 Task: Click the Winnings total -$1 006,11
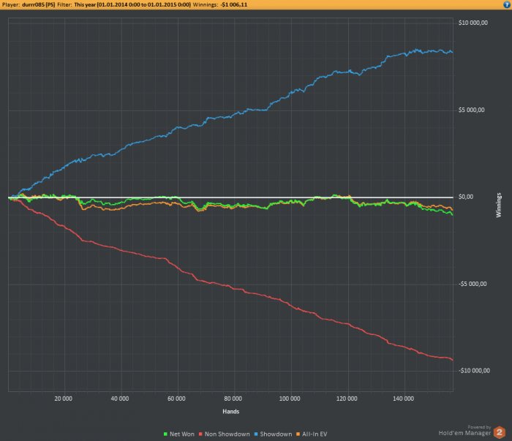click(x=234, y=4)
